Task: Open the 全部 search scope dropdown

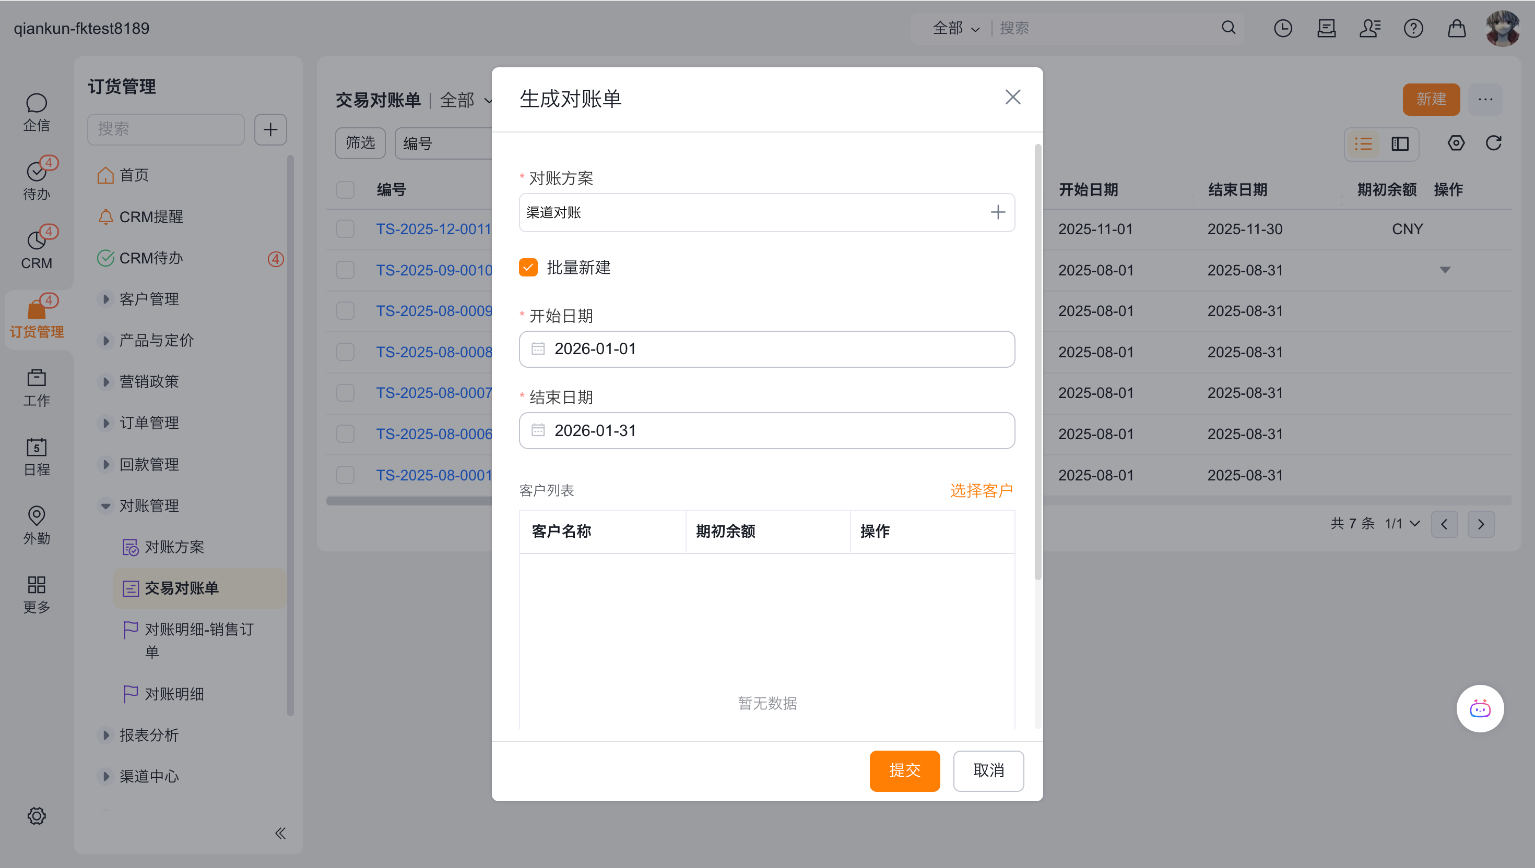Action: [956, 28]
